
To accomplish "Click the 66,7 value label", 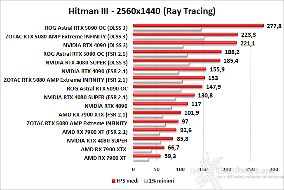I will pos(174,147).
